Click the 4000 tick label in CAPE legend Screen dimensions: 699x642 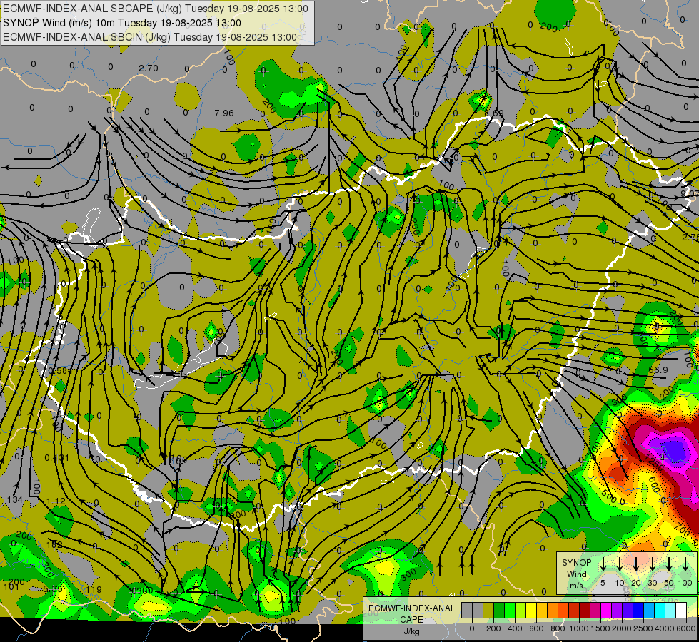[665, 628]
